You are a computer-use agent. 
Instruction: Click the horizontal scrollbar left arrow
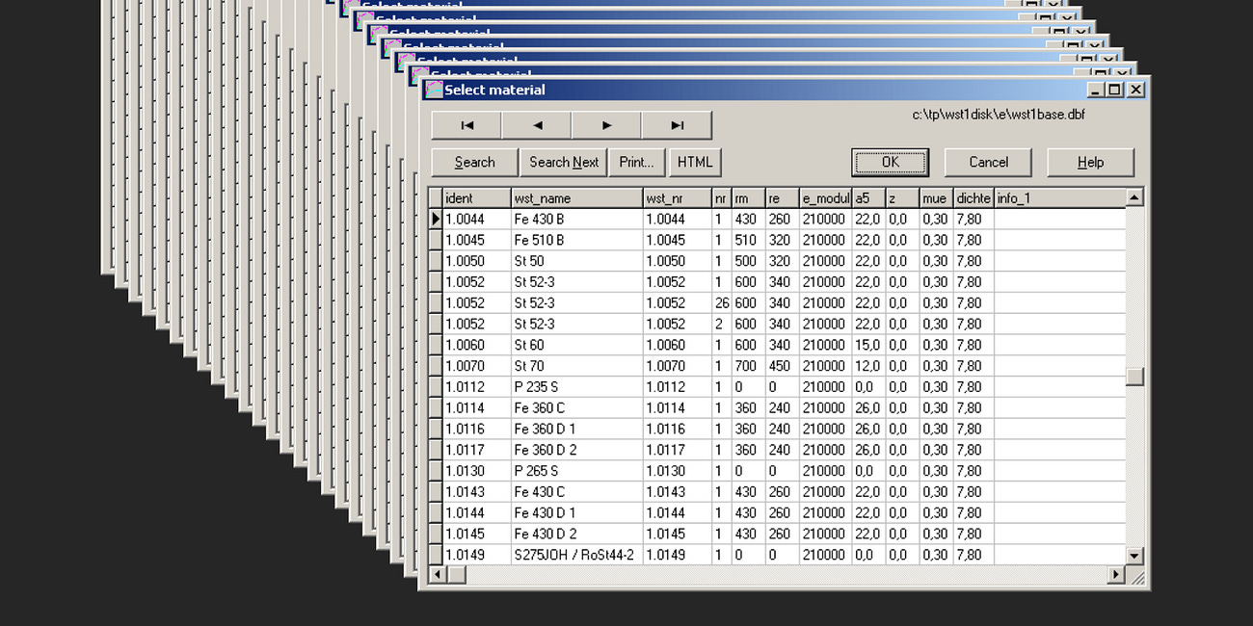pos(437,574)
